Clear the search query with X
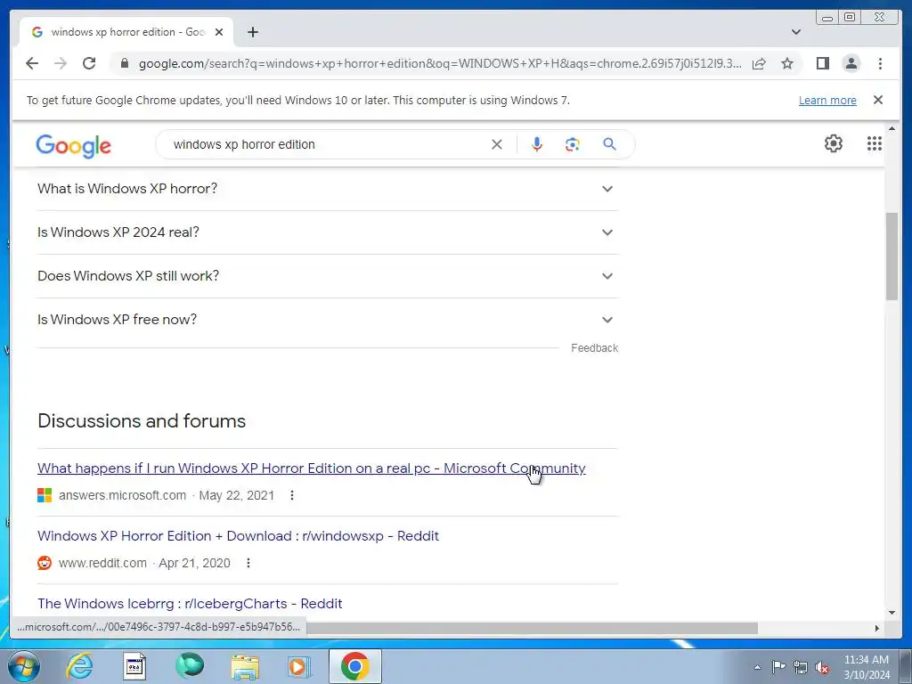The image size is (912, 684). tap(496, 144)
